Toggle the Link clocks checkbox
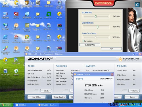Image resolution: width=142 pixels, height=107 pixels. coord(83,41)
